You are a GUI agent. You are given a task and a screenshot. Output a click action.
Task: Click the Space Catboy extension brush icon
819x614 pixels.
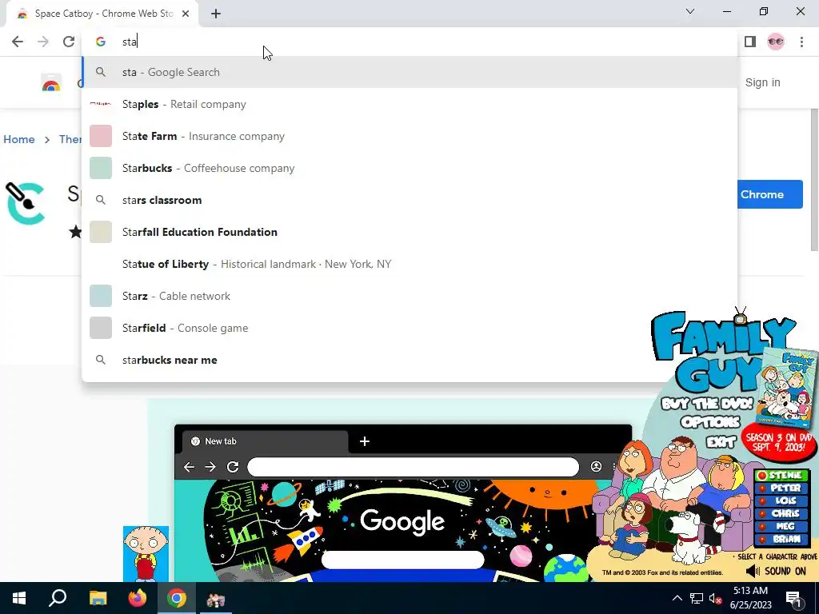pos(25,203)
